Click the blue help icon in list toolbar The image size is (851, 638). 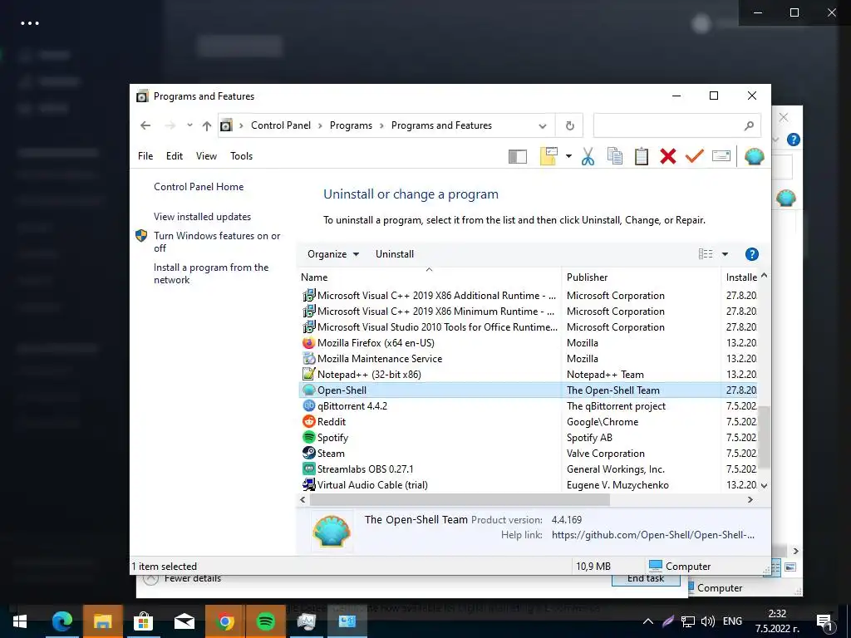[751, 254]
